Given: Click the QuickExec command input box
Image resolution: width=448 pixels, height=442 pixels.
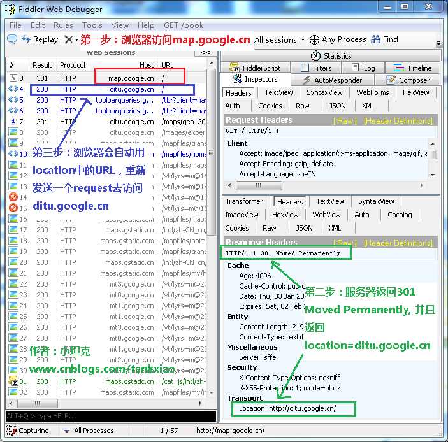Looking at the screenshot, I should click(x=111, y=416).
